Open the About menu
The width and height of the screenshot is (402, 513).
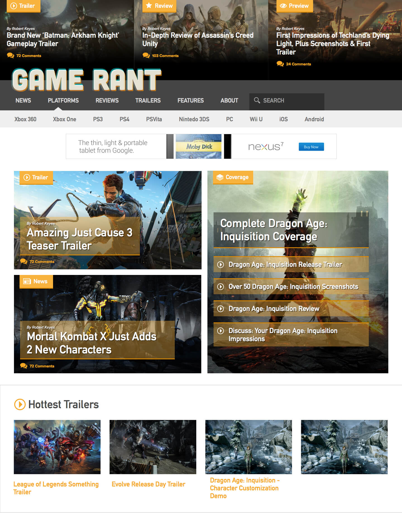pyautogui.click(x=229, y=100)
